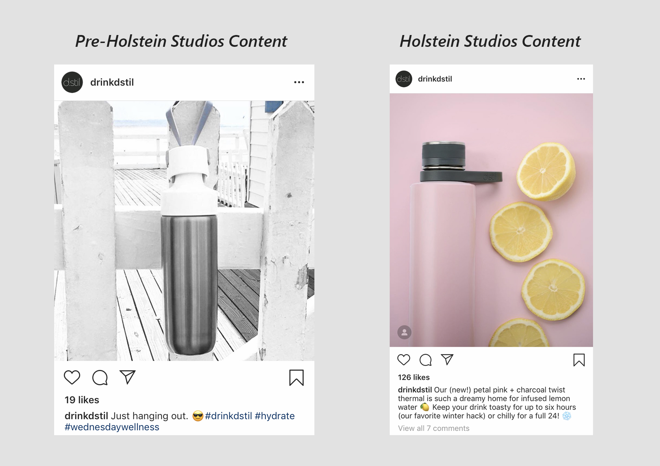660x466 pixels.
Task: Open left post three-dot options menu
Action: [x=299, y=82]
